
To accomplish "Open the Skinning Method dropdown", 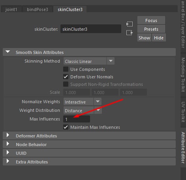I will (x=89, y=61).
